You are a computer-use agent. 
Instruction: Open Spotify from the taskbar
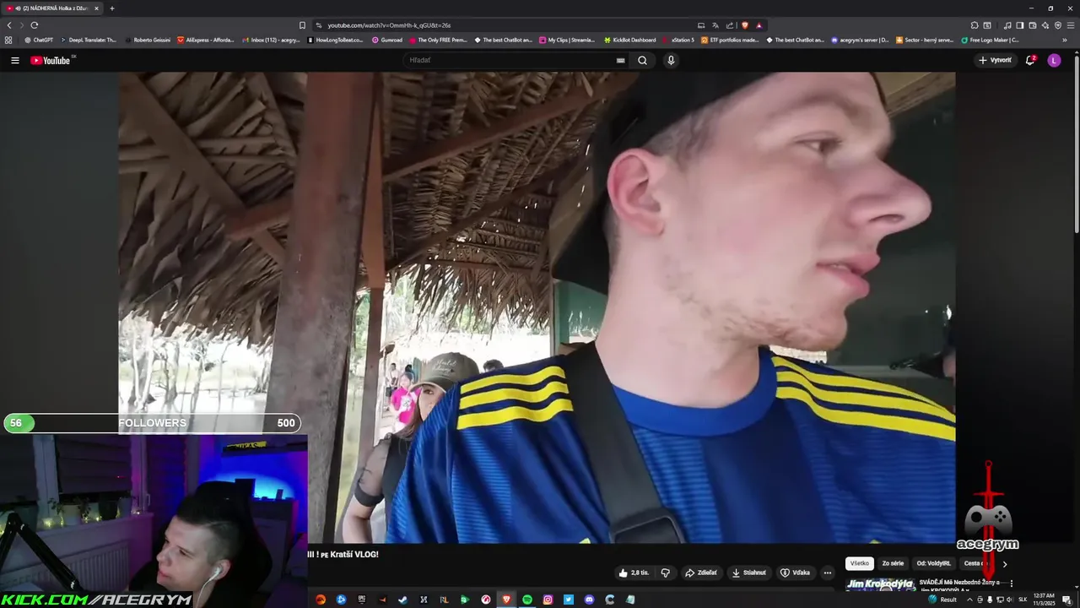click(527, 600)
